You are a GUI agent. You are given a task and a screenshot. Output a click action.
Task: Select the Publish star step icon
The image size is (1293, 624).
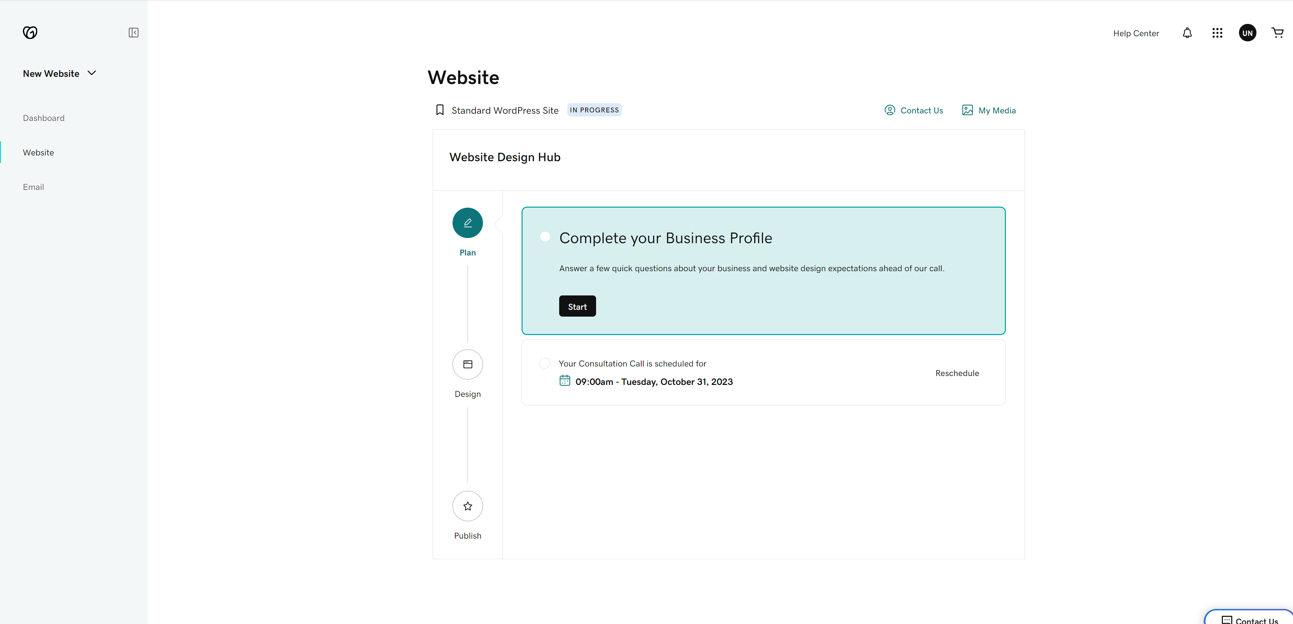467,505
